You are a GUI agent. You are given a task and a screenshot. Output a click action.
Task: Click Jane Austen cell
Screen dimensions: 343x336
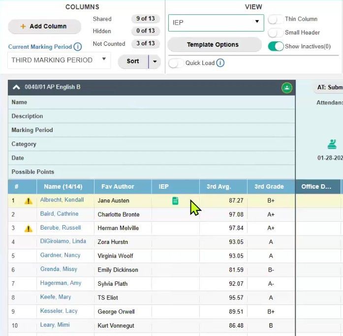pyautogui.click(x=123, y=201)
